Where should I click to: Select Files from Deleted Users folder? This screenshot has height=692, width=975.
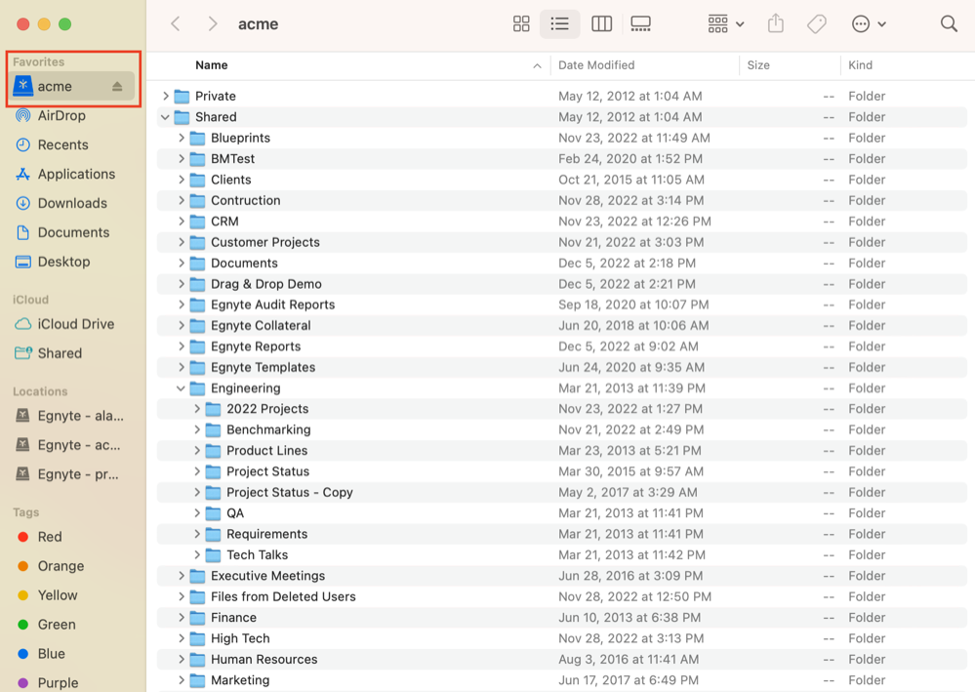click(x=562, y=597)
